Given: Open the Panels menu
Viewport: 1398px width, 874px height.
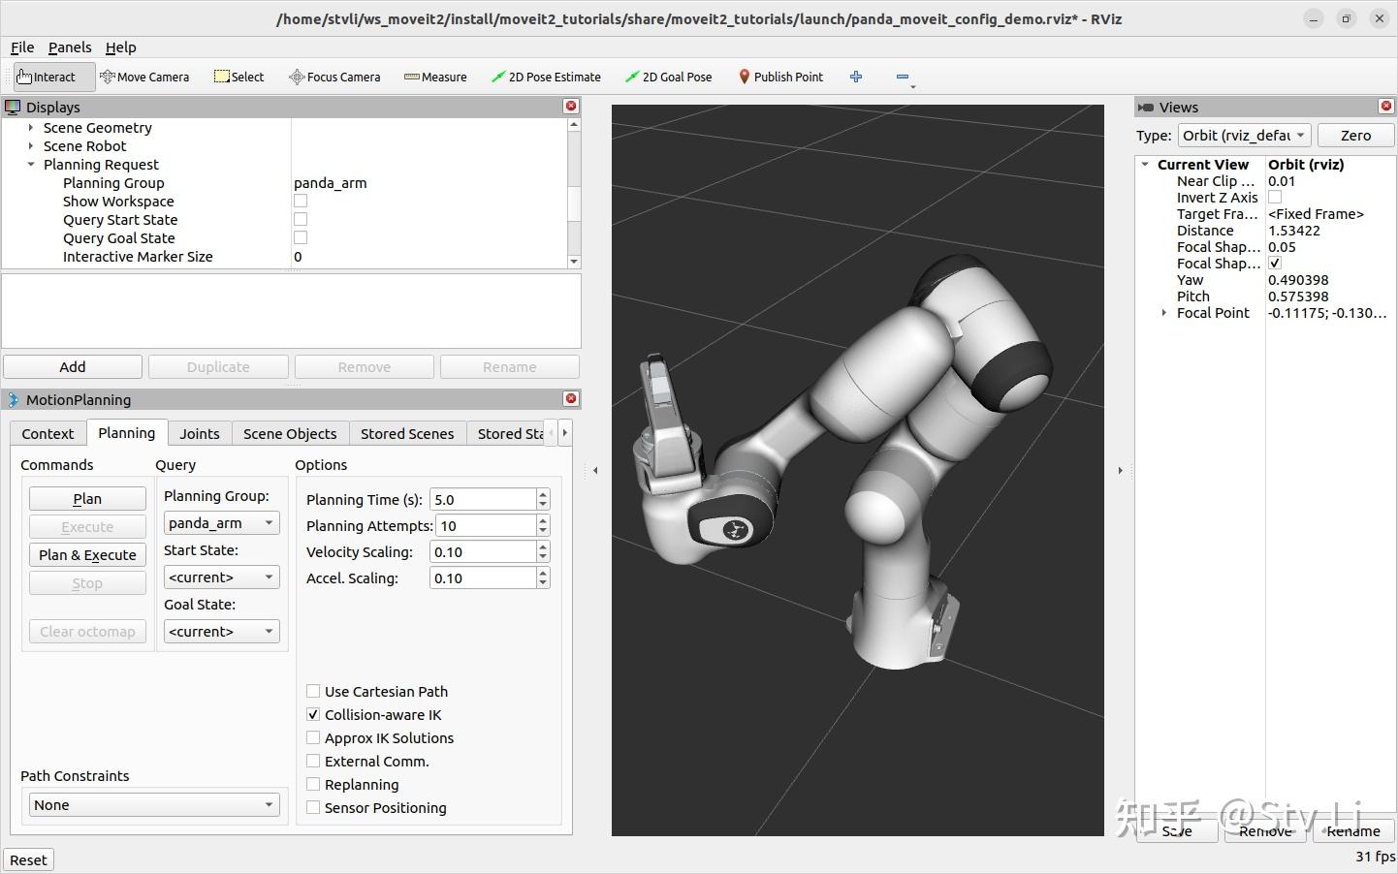Looking at the screenshot, I should 69,47.
